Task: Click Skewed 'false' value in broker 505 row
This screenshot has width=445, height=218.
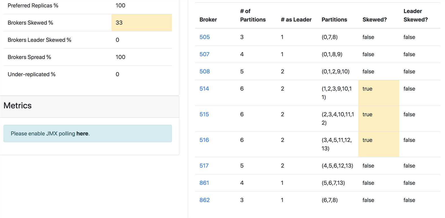Action: tap(368, 37)
